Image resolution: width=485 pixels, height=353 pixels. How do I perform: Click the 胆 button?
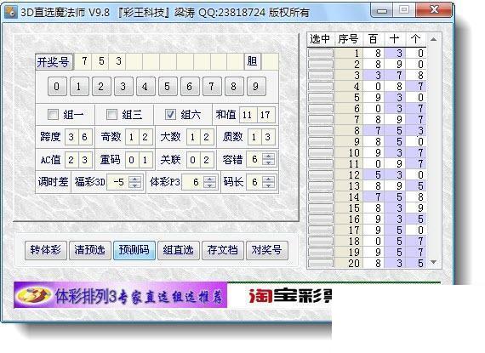[253, 61]
